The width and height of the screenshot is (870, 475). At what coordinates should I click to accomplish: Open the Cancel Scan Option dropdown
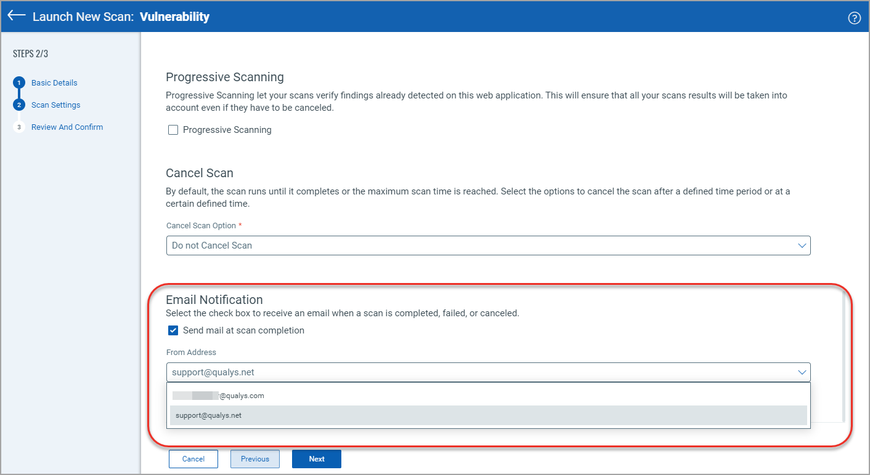pos(488,245)
